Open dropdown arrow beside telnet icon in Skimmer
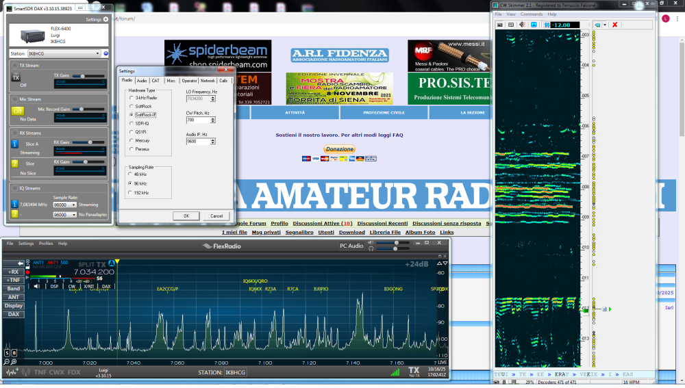685x388 pixels. [605, 25]
